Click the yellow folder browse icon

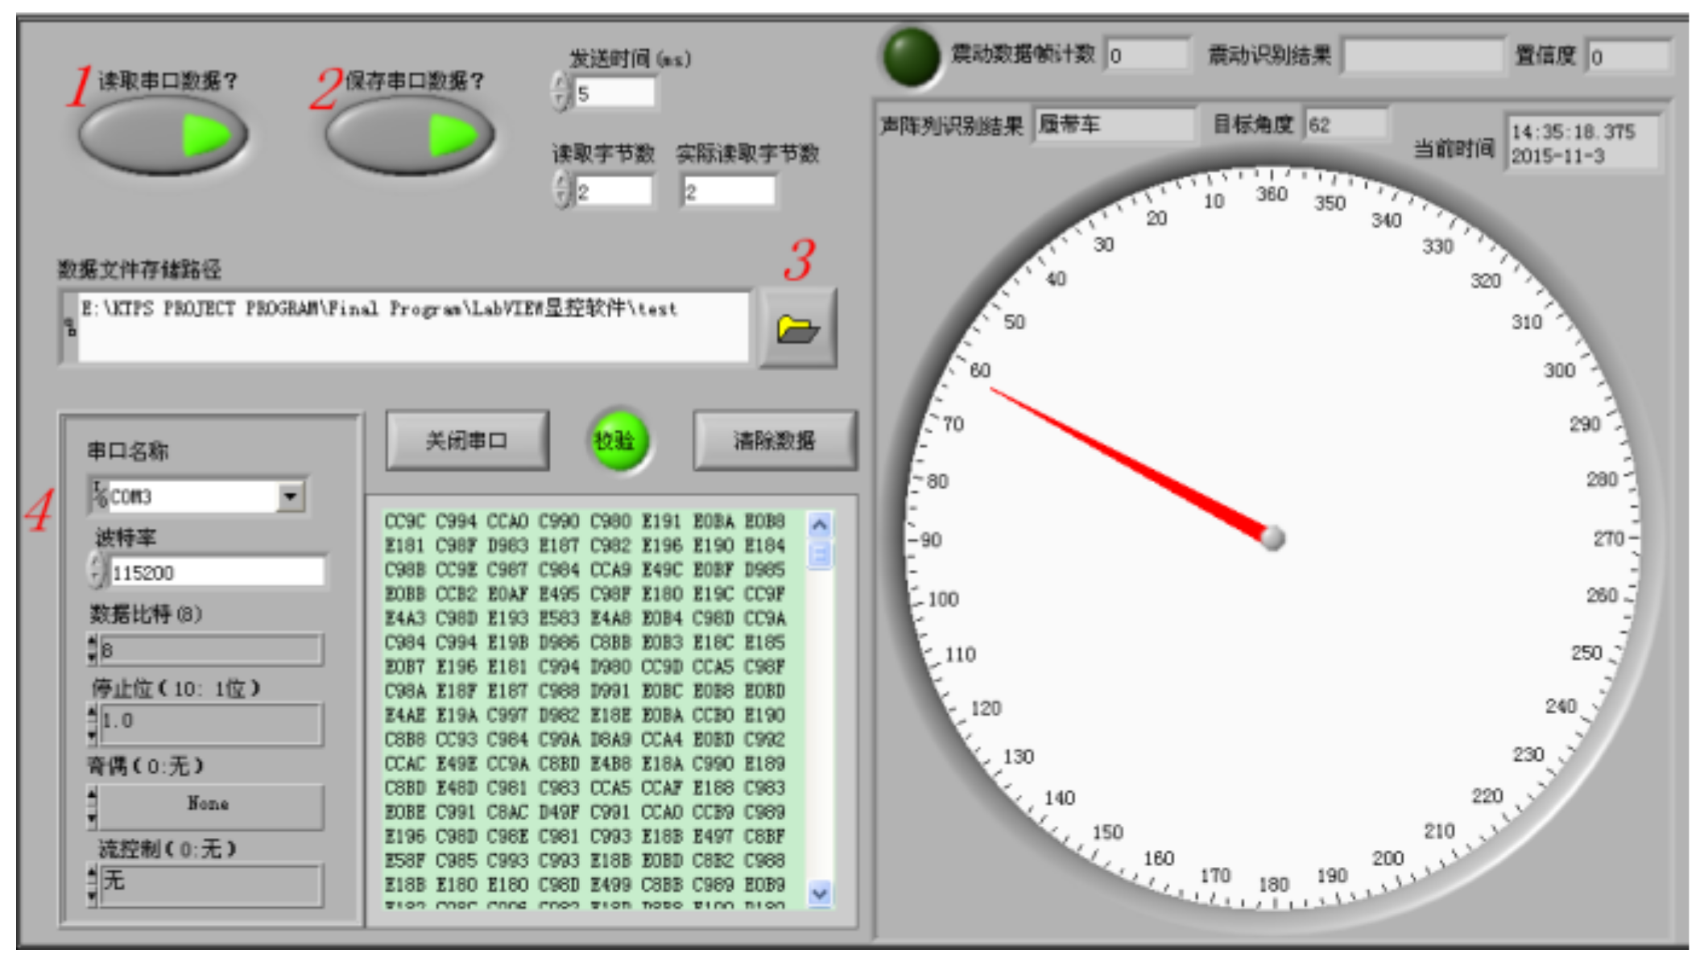click(797, 329)
